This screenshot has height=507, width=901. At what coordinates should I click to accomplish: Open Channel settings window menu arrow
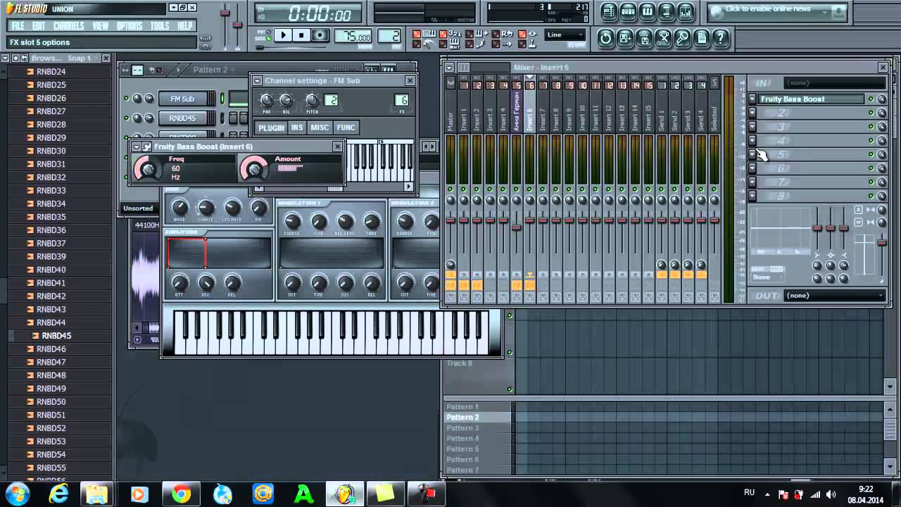[257, 81]
